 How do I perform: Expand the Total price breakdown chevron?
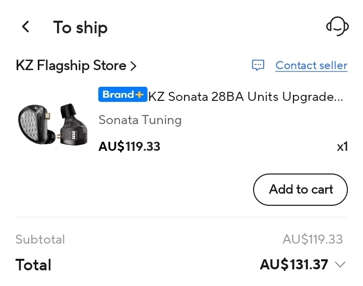[340, 264]
